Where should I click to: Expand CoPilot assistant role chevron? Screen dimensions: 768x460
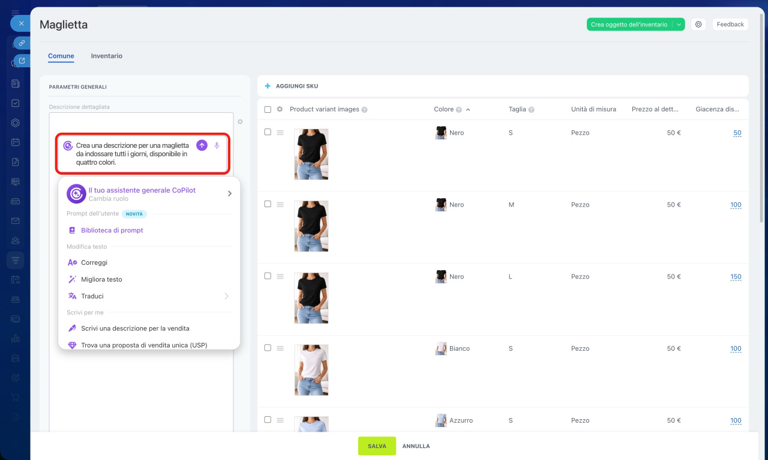(x=229, y=193)
